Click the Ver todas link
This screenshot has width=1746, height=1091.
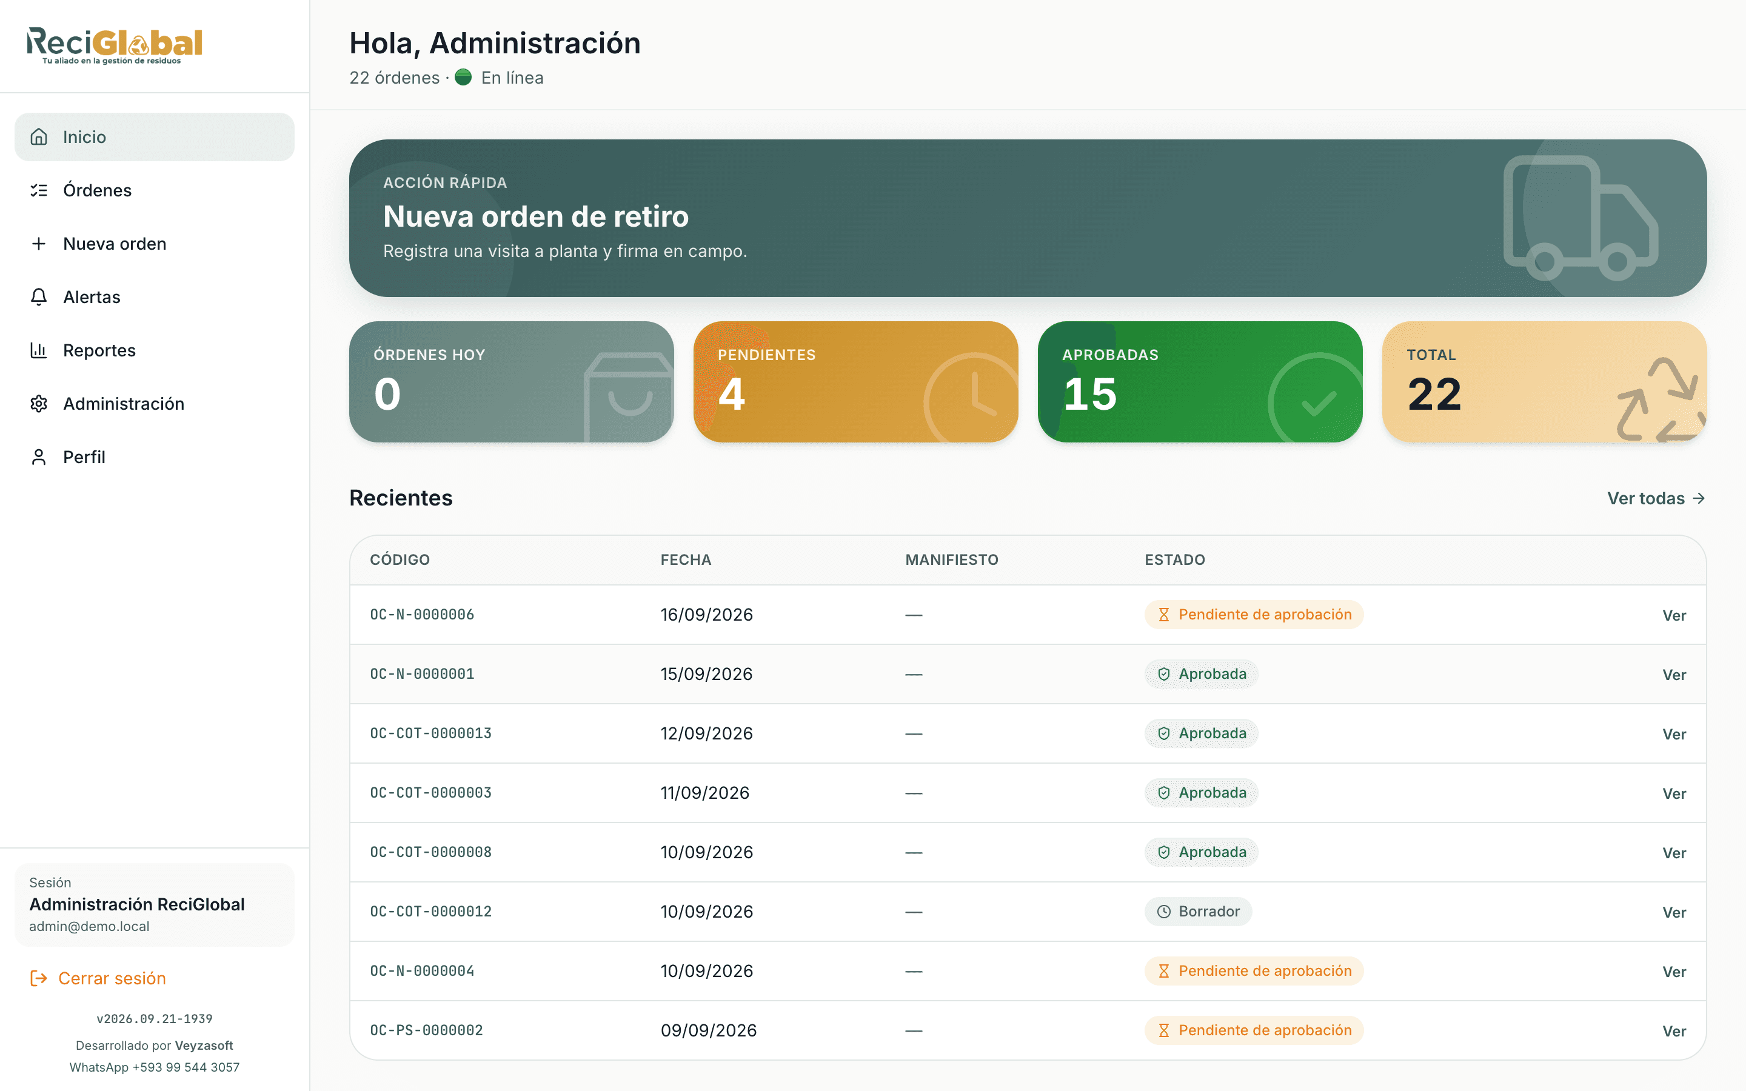click(x=1656, y=499)
